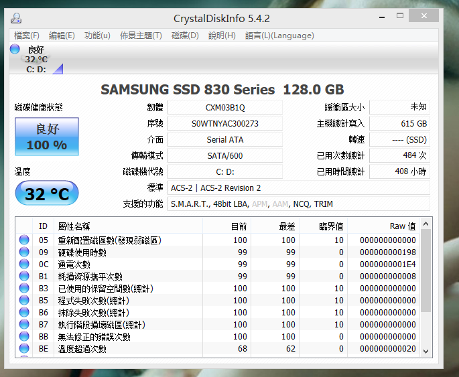Click the power on count field 484 次
The width and height of the screenshot is (459, 377).
399,155
